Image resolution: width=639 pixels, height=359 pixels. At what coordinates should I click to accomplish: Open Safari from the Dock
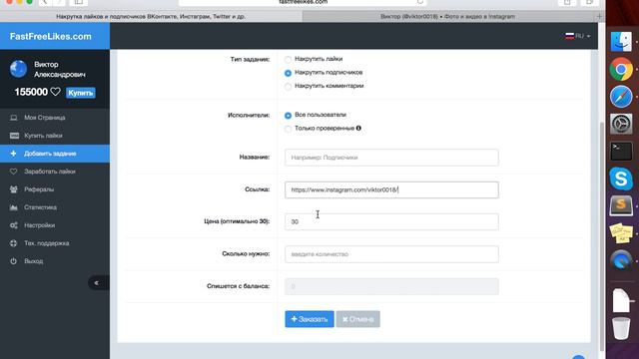click(x=621, y=97)
